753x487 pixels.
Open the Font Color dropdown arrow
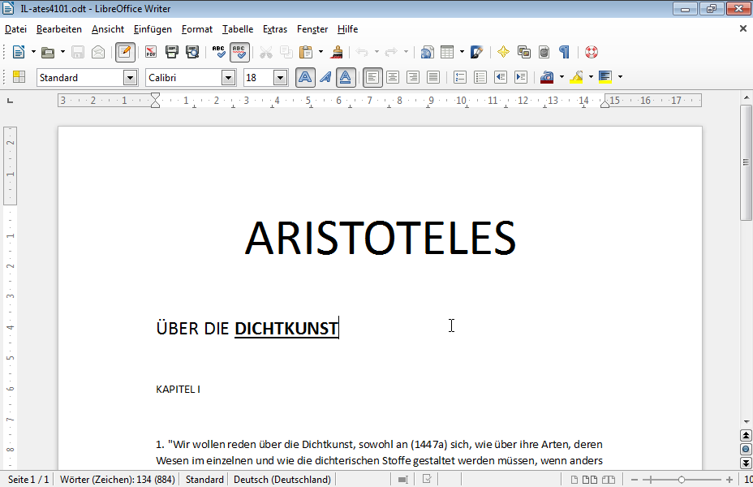click(562, 77)
